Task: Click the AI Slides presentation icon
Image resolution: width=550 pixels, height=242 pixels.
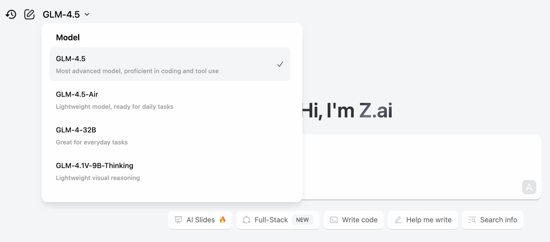Action: 178,220
